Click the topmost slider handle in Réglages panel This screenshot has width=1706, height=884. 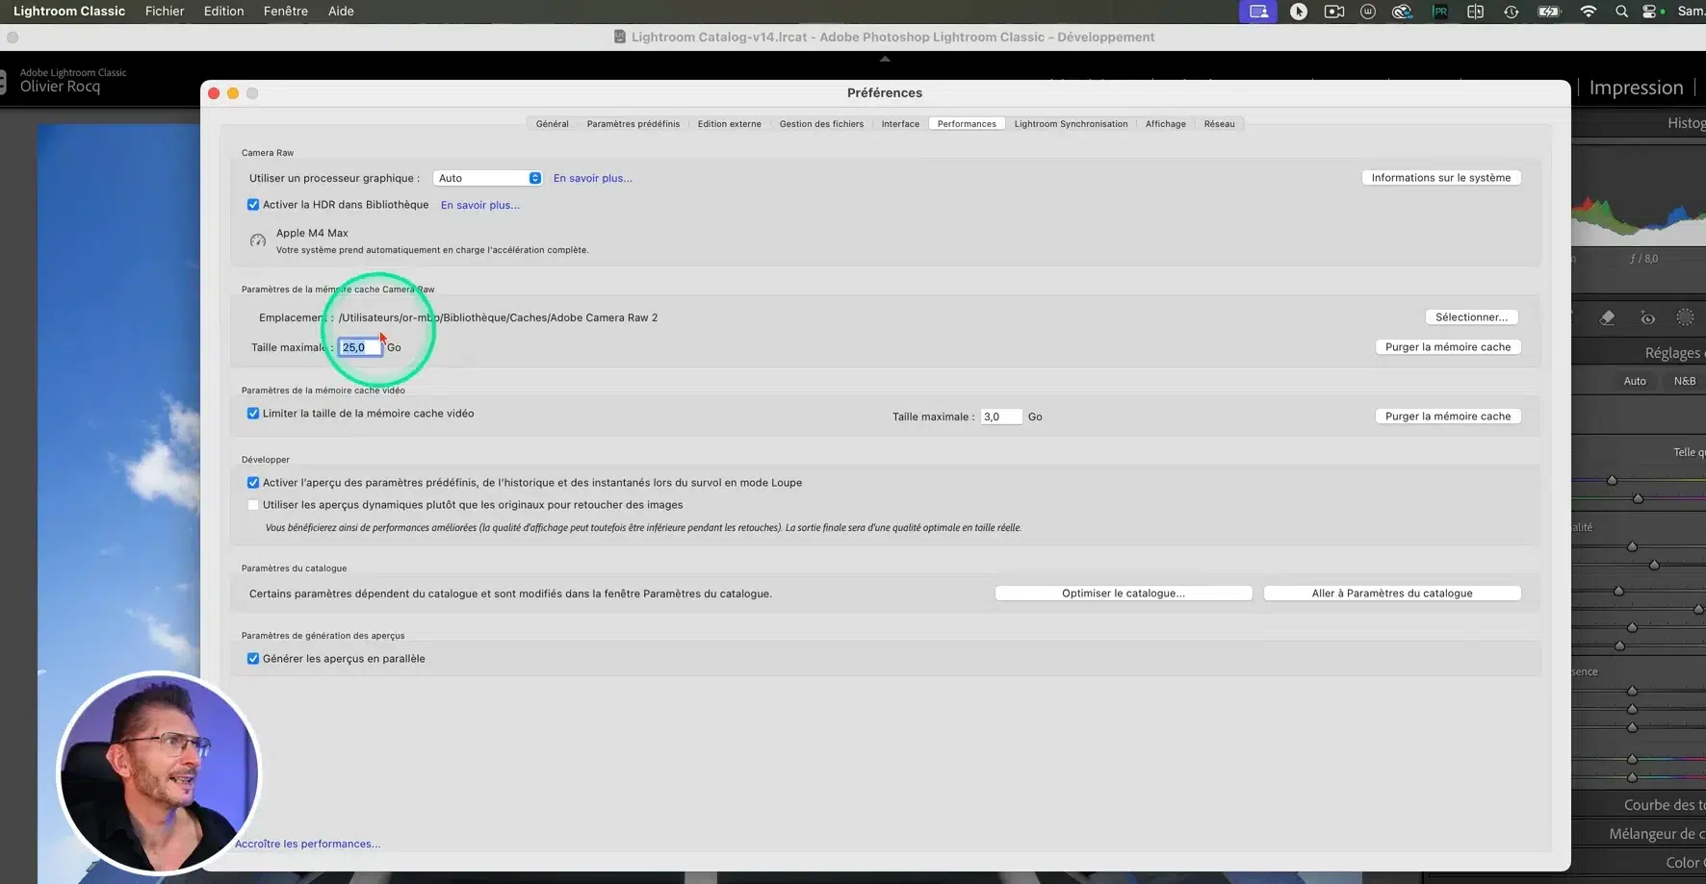tap(1612, 480)
